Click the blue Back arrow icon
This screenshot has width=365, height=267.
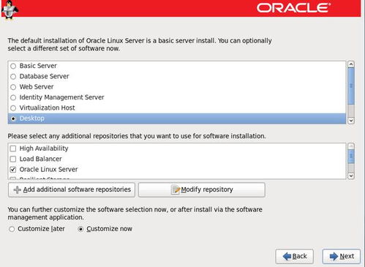(x=287, y=256)
